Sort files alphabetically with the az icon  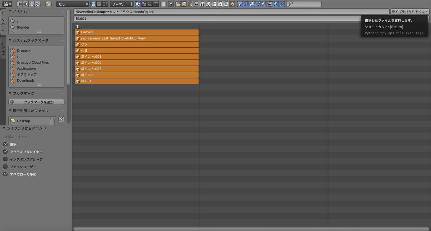tap(138, 4)
